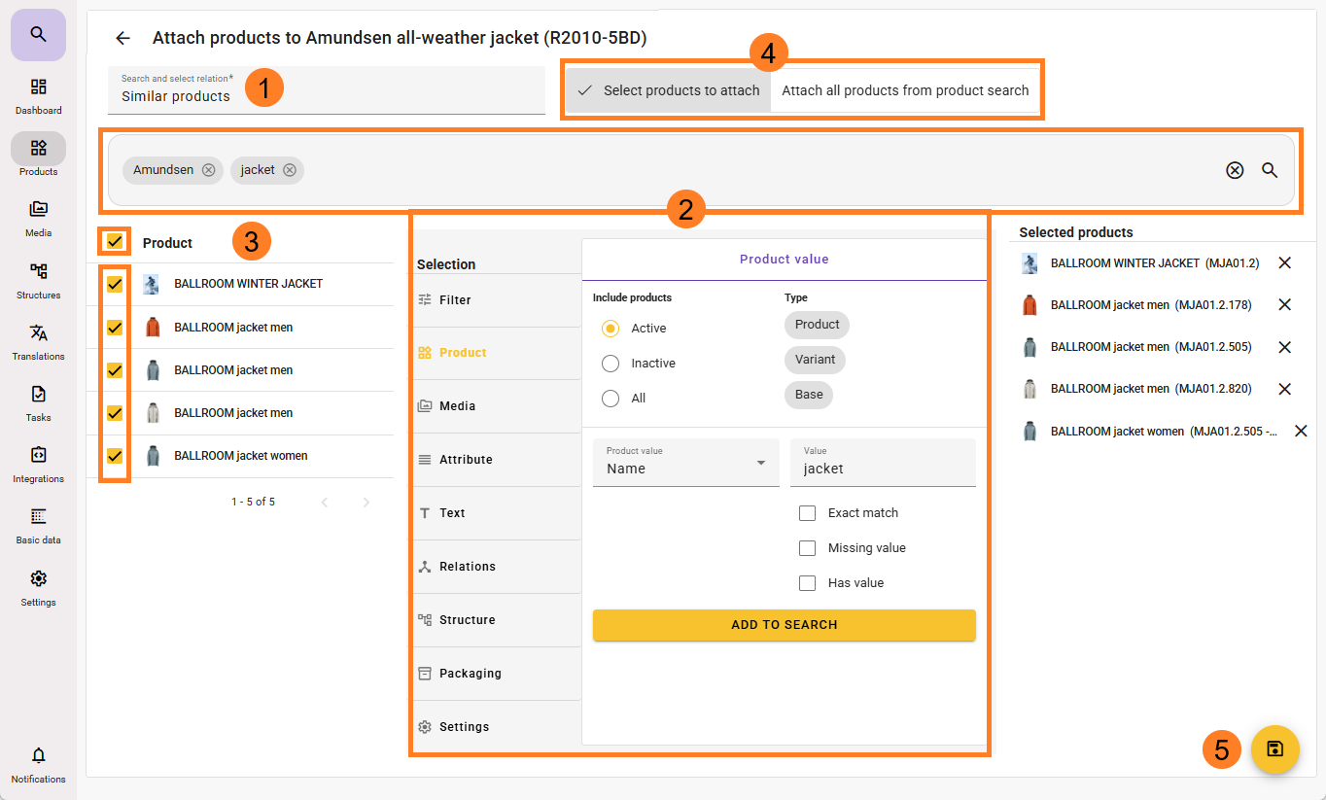Select the Variant type chip

tap(815, 360)
